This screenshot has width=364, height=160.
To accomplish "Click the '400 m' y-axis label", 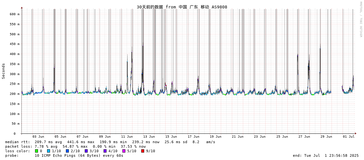I will tap(15, 54).
